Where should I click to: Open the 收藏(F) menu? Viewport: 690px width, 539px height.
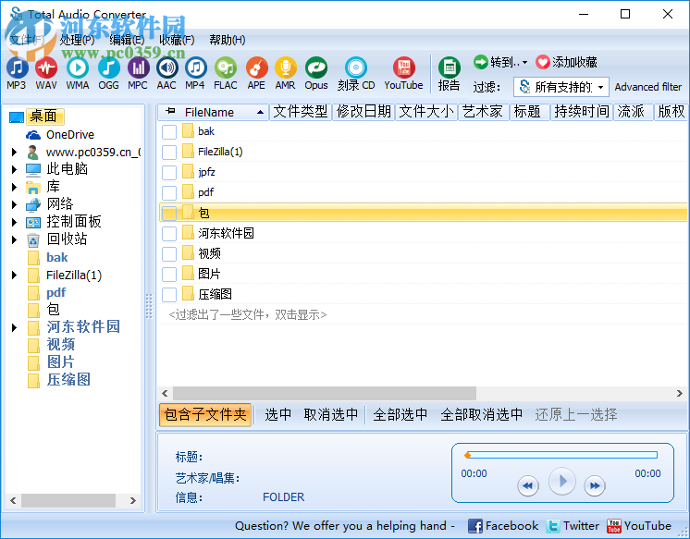coord(177,40)
